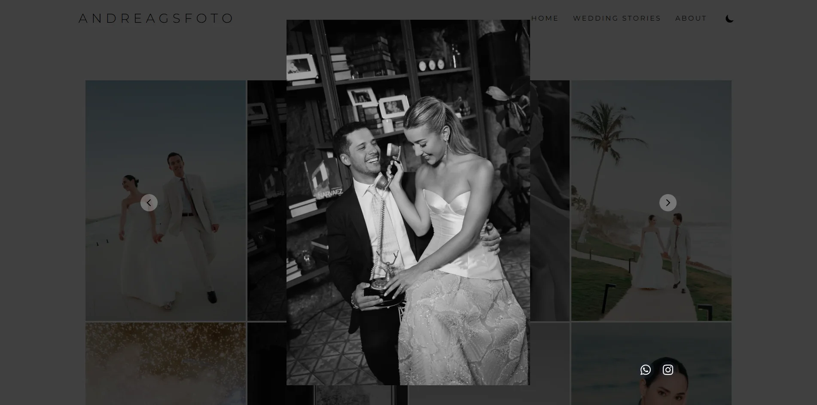Image resolution: width=817 pixels, height=405 pixels.
Task: Select the ocean spray thumbnail
Action: coord(165,364)
